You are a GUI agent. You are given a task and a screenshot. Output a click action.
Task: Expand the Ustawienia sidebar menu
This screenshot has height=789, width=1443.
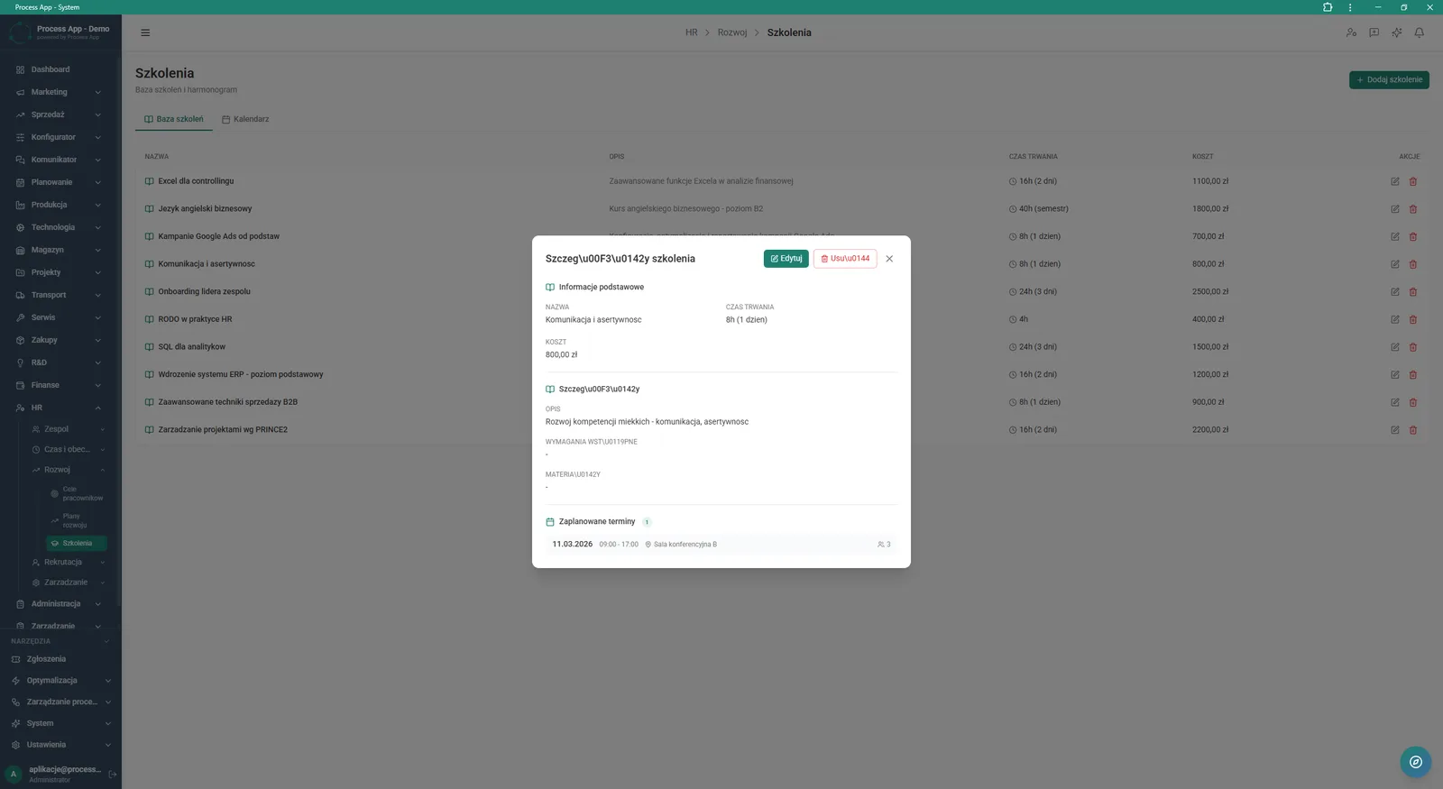click(x=60, y=745)
